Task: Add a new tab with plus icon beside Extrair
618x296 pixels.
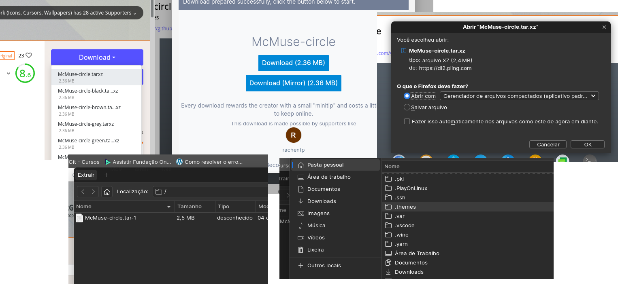Action: click(x=106, y=175)
